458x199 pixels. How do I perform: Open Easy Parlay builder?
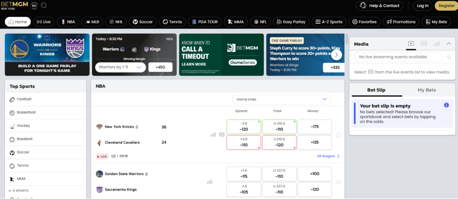291,22
